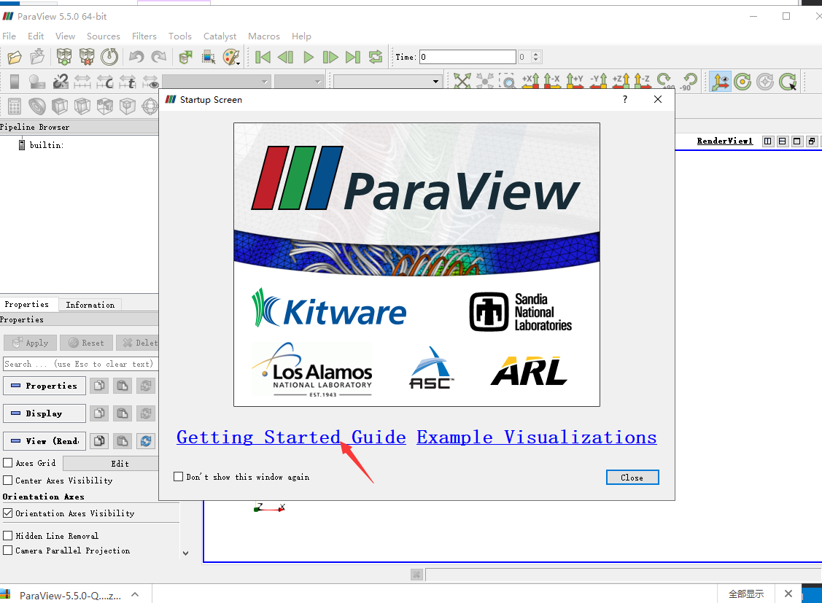Uncheck Orientation Axes Visibility checkbox
The width and height of the screenshot is (822, 603).
8,513
